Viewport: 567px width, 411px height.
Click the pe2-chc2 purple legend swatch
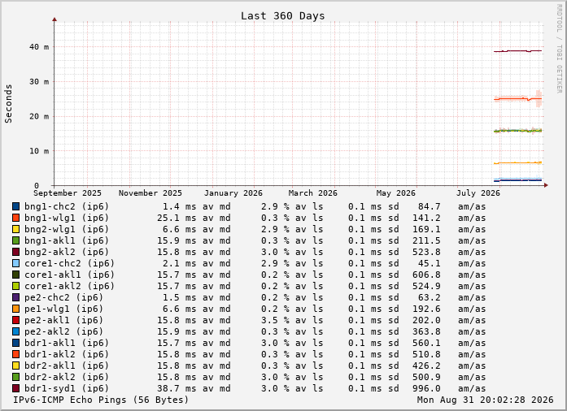click(16, 297)
